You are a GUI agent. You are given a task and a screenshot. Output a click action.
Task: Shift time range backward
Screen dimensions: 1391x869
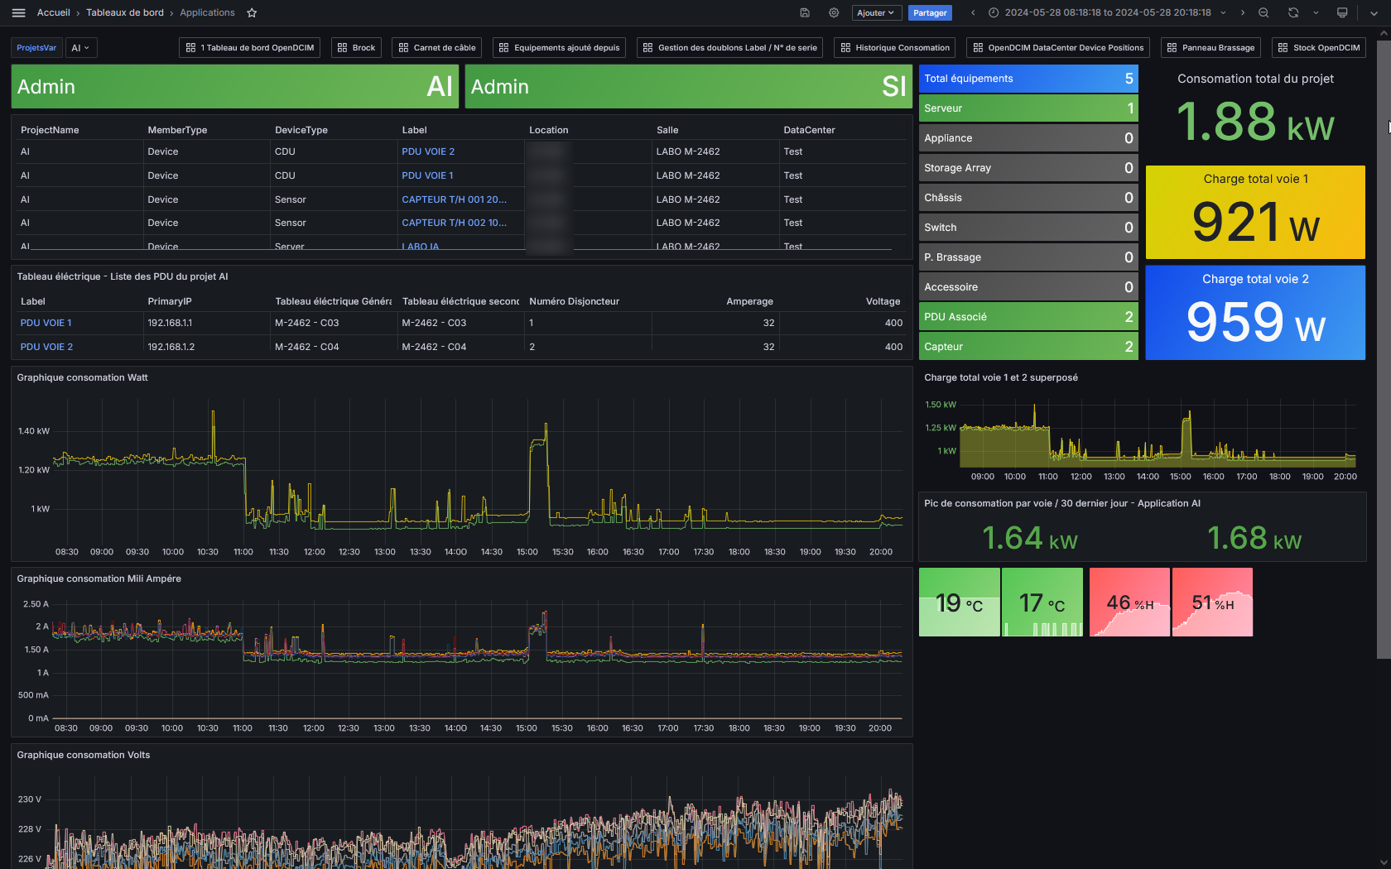tap(973, 12)
